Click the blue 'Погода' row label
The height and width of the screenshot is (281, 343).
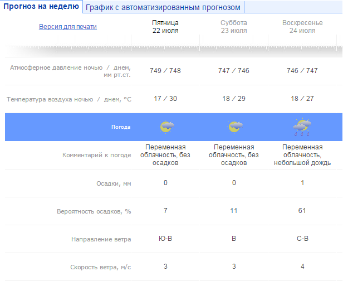coord(121,127)
